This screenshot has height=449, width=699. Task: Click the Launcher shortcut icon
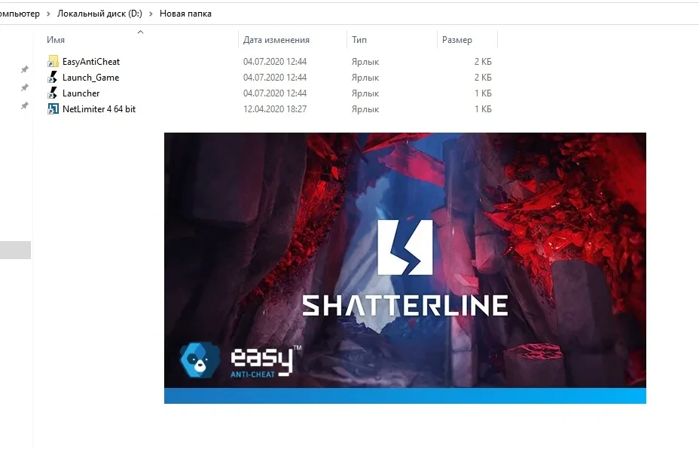(53, 93)
